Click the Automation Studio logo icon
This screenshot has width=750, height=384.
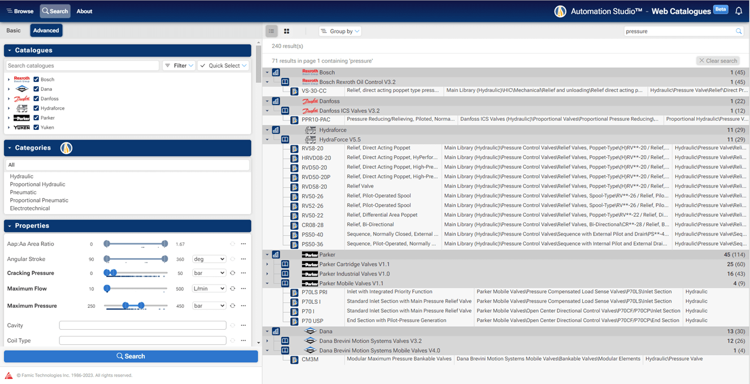[x=560, y=11]
